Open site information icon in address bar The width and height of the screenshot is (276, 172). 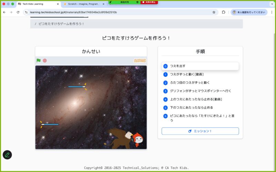[26, 12]
